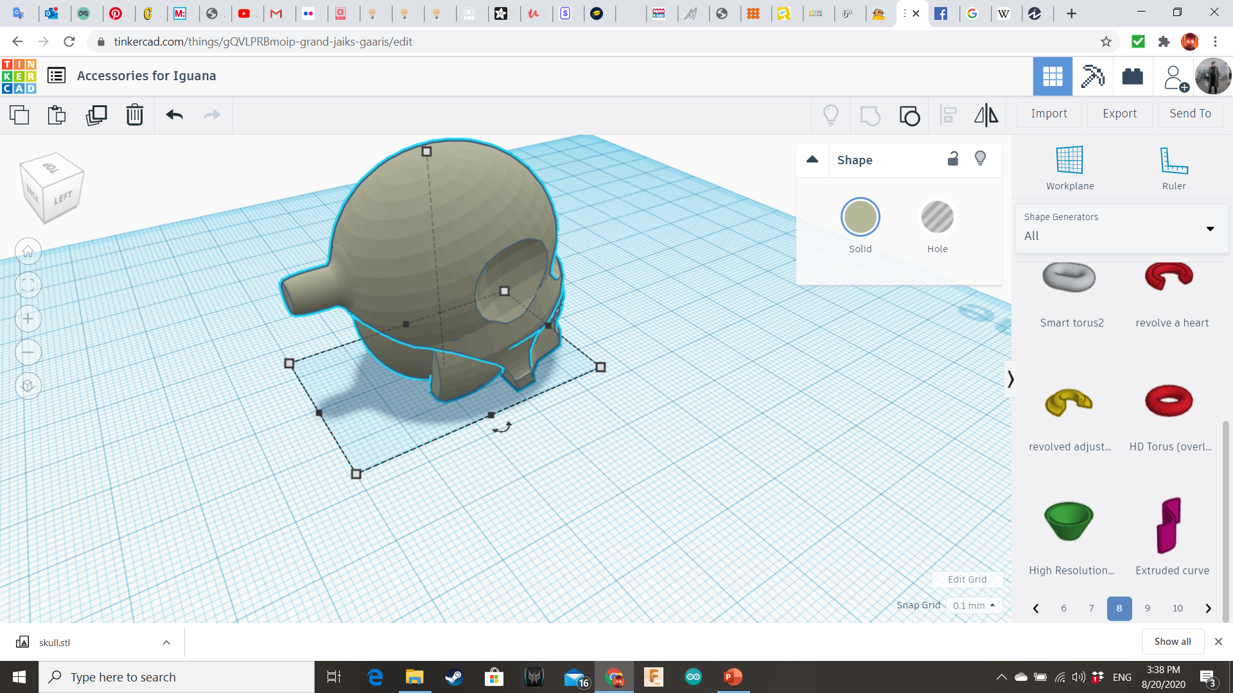Click the Home view icon

click(28, 252)
